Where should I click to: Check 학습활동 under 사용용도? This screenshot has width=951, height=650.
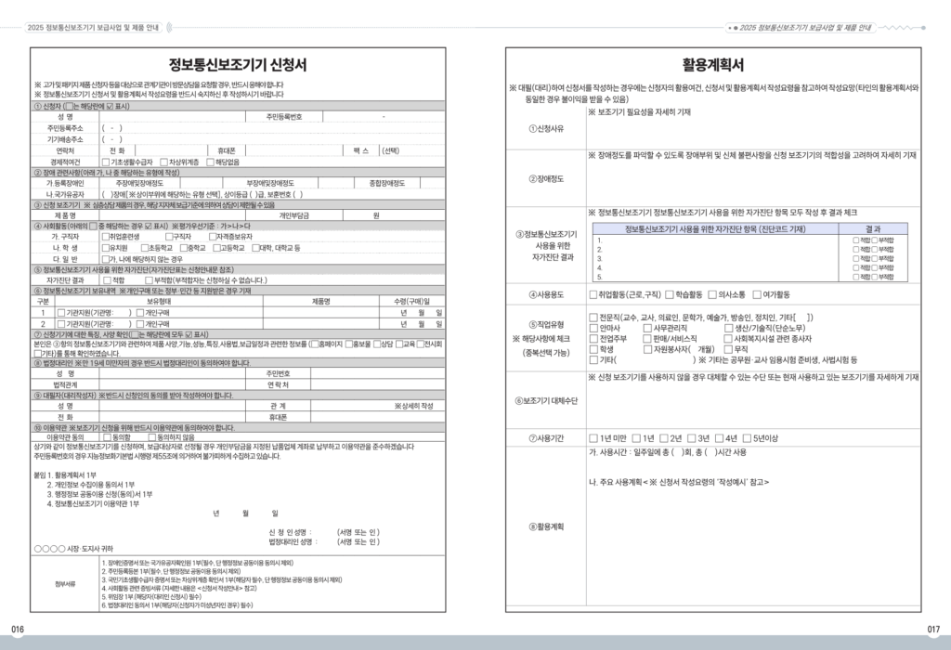click(x=670, y=294)
